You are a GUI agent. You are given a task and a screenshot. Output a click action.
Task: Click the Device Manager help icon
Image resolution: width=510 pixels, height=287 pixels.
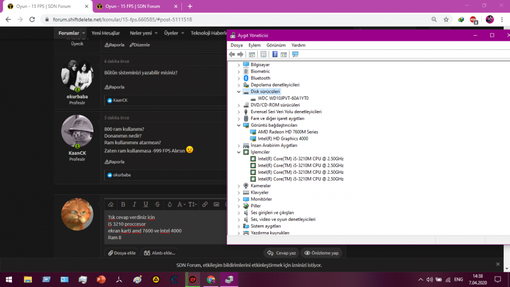click(275, 54)
